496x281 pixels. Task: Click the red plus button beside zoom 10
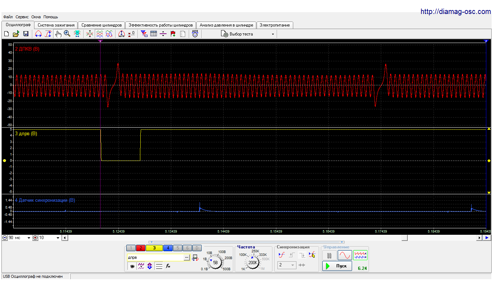(x=35, y=238)
